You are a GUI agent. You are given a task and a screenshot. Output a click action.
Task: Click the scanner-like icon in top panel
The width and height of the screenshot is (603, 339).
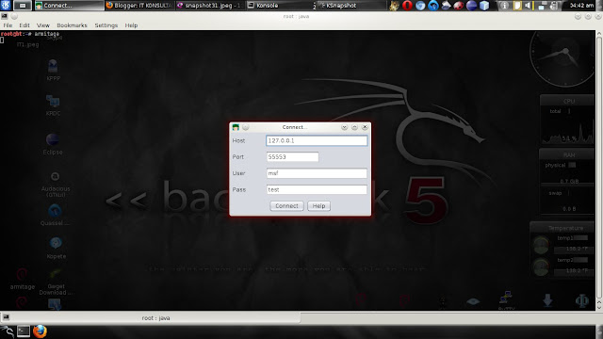coord(446,6)
